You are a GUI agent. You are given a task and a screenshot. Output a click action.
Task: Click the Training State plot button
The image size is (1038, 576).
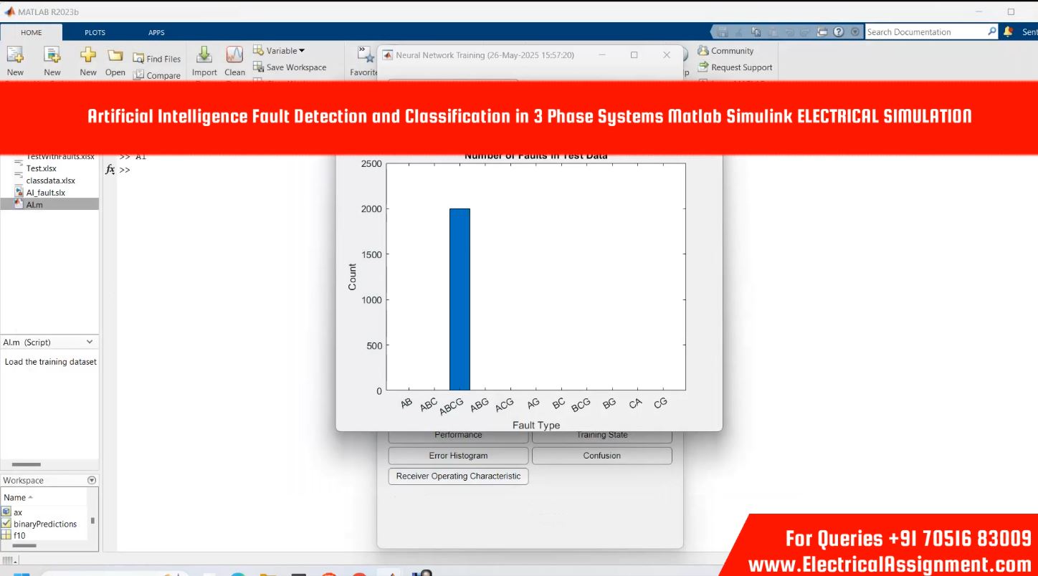[x=601, y=436]
